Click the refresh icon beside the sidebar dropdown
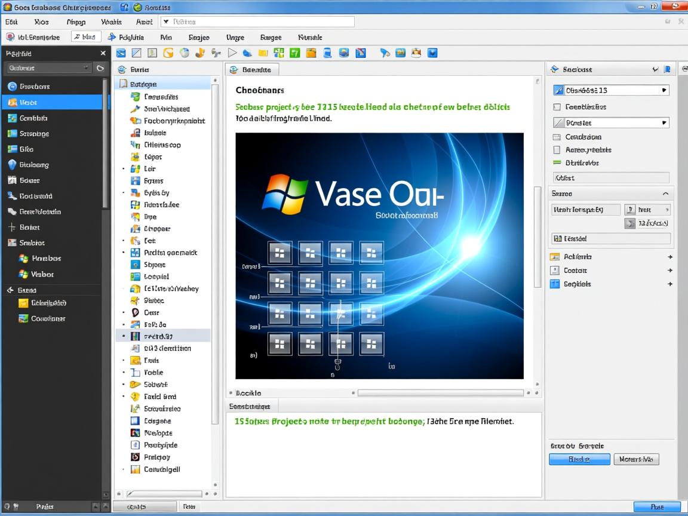 100,68
